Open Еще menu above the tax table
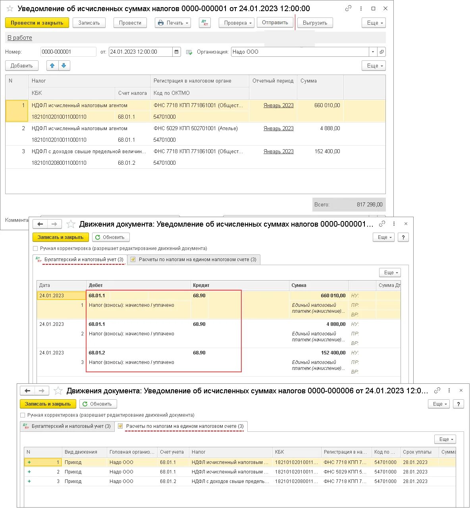The image size is (472, 510). [x=374, y=65]
